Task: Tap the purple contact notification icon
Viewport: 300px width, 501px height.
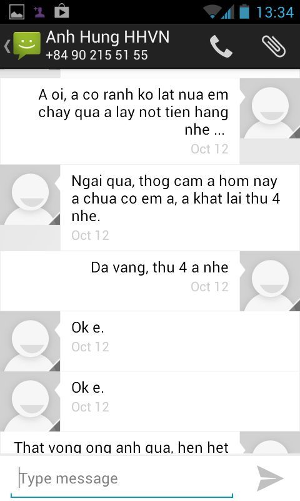Action: 39,12
